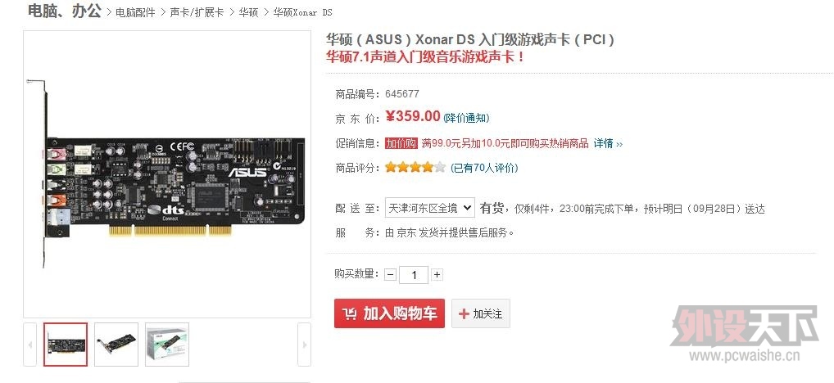
Task: Click the star rating icons
Action: tap(415, 168)
